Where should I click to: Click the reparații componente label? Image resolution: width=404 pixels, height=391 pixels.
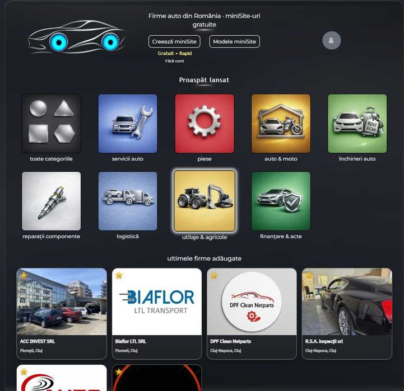coord(52,236)
